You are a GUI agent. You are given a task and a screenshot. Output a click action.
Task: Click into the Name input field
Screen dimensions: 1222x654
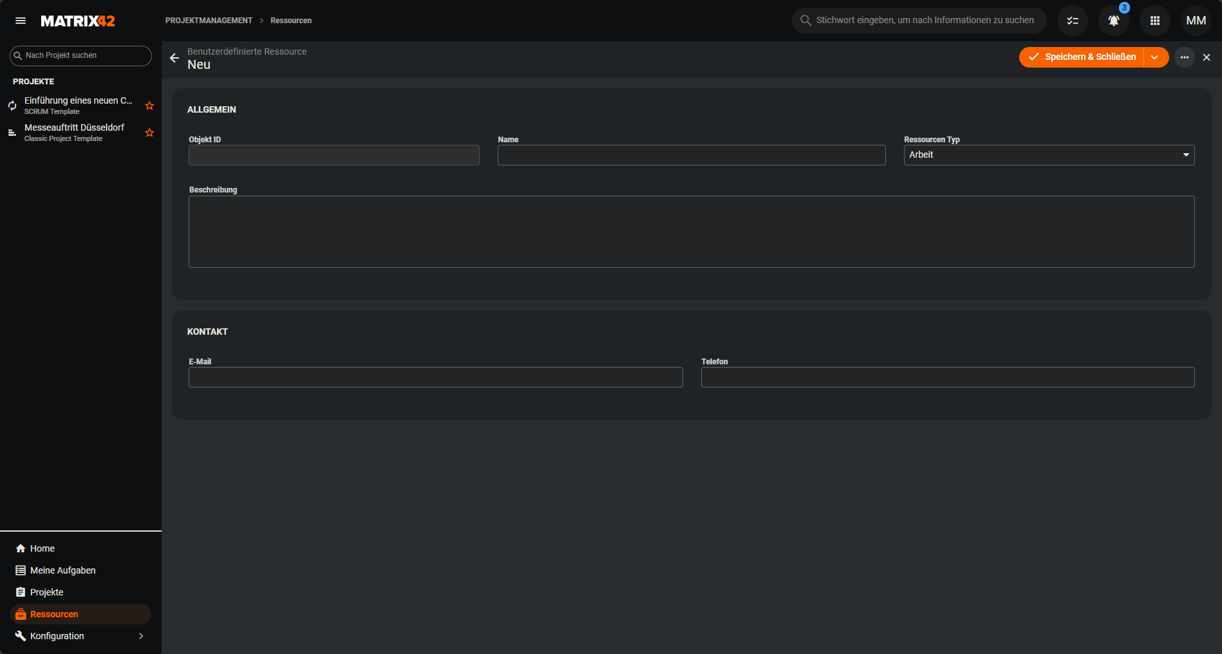click(x=691, y=155)
